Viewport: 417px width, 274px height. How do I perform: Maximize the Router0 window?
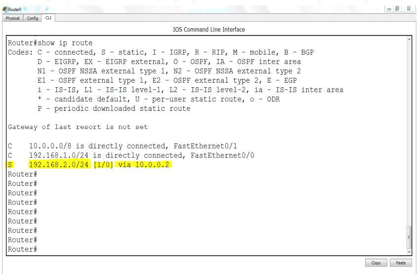(x=397, y=9)
